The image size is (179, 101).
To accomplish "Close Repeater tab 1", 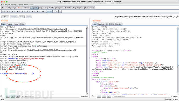I will coord(4,11).
